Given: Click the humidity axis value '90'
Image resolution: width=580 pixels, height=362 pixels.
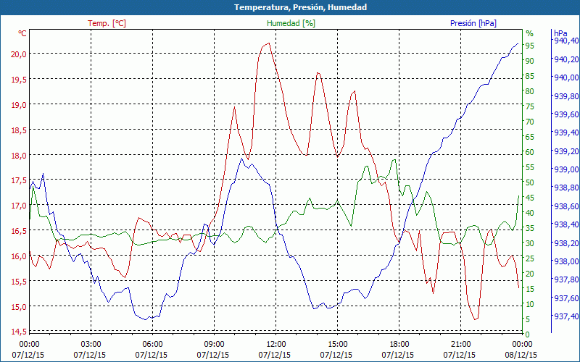Looking at the screenshot, I should [530, 61].
